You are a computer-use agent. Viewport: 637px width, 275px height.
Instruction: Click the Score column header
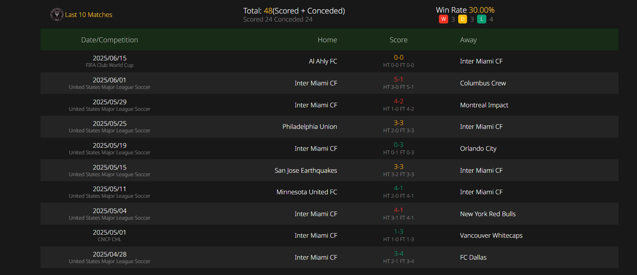tap(398, 40)
